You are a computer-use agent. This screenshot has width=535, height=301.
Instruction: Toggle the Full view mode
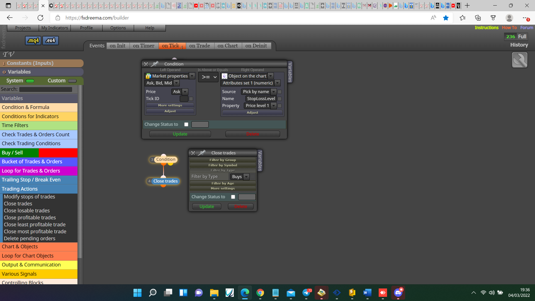(522, 37)
